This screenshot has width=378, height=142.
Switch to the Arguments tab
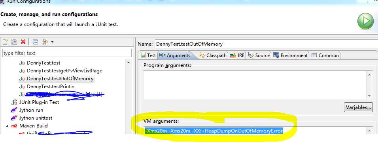175,55
